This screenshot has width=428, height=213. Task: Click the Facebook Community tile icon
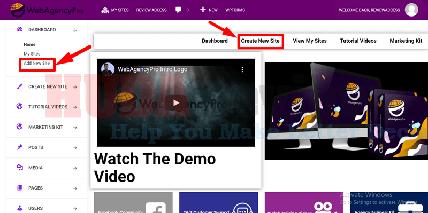point(156,208)
